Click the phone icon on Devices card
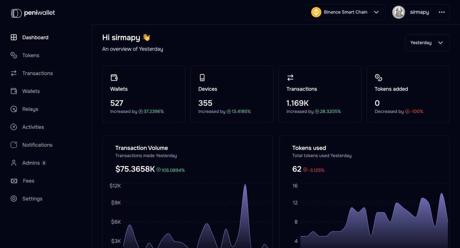This screenshot has width=460, height=248. point(202,78)
